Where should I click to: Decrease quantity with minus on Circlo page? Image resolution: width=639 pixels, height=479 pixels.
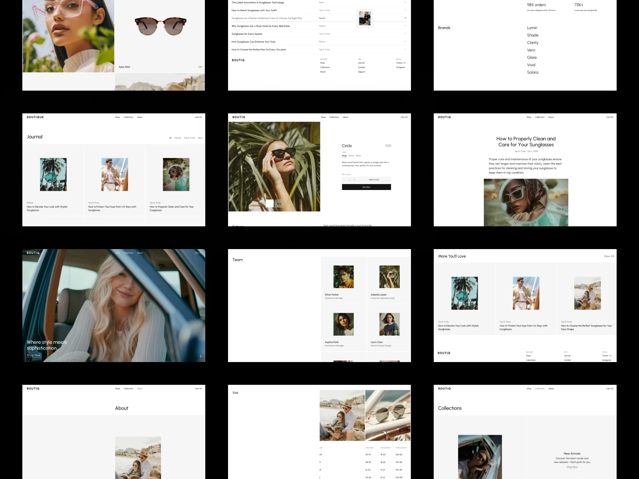pyautogui.click(x=344, y=180)
